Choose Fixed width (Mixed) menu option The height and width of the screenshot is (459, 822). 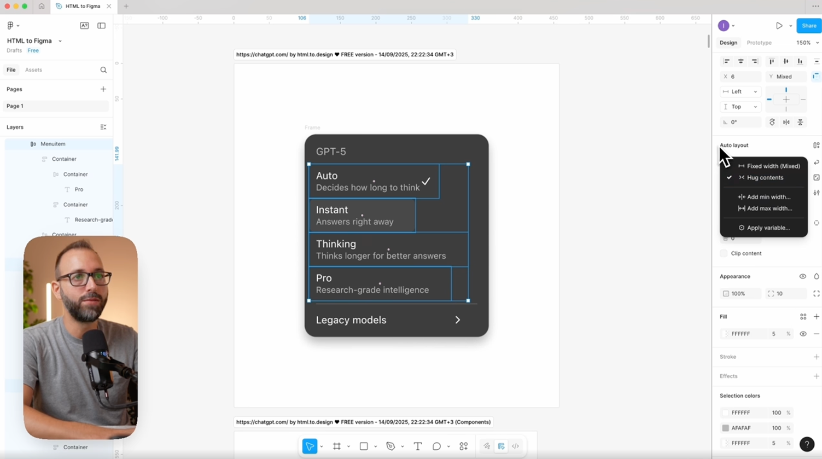point(763,166)
